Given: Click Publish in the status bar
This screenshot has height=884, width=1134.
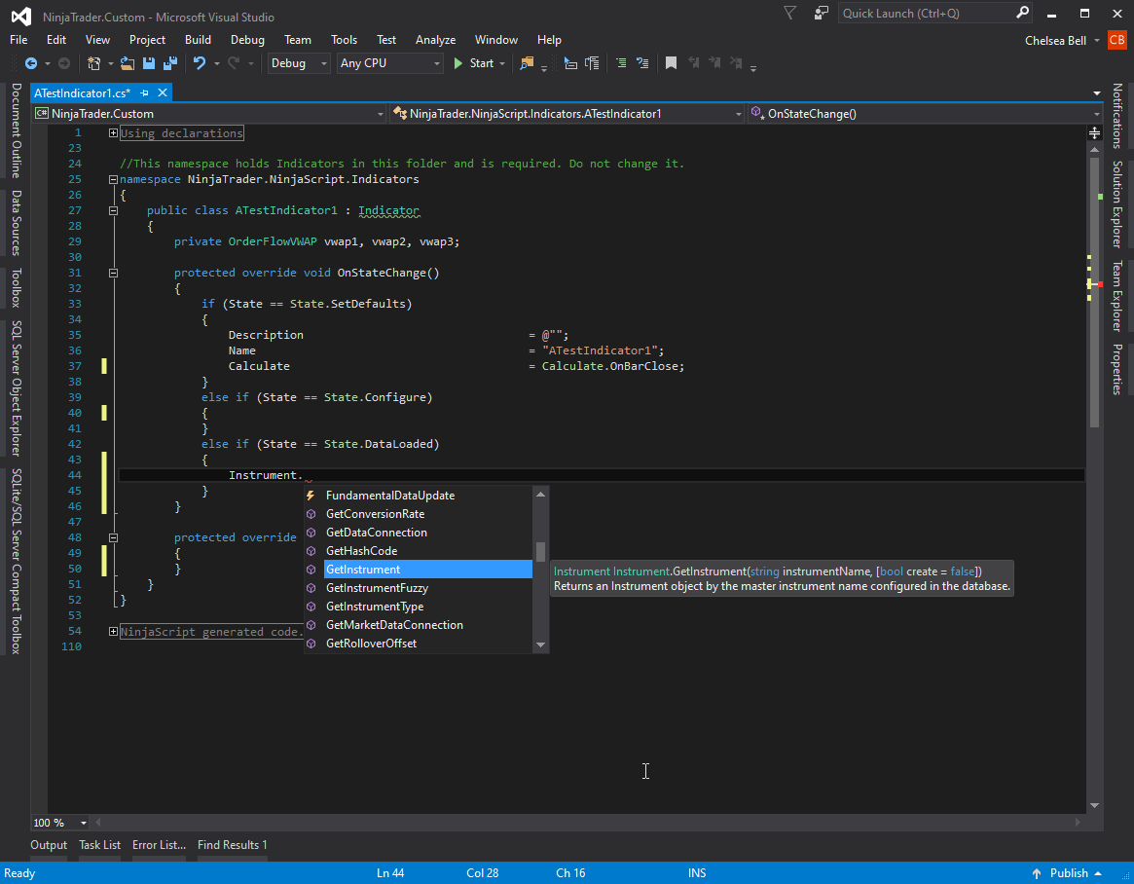Looking at the screenshot, I should pyautogui.click(x=1069, y=873).
